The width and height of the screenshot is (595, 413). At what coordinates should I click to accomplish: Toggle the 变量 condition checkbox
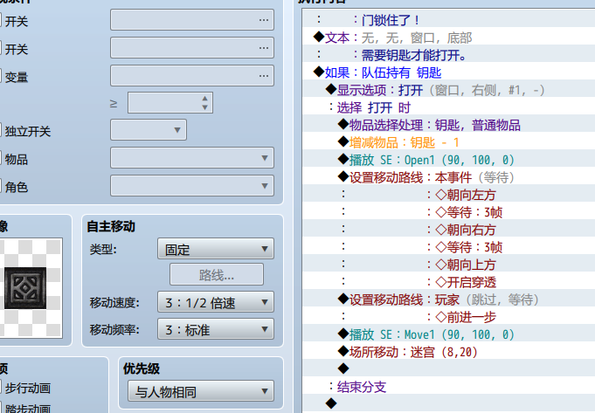click(x=0, y=77)
